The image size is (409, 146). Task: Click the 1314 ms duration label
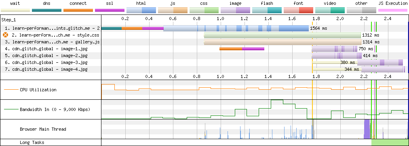(371, 42)
